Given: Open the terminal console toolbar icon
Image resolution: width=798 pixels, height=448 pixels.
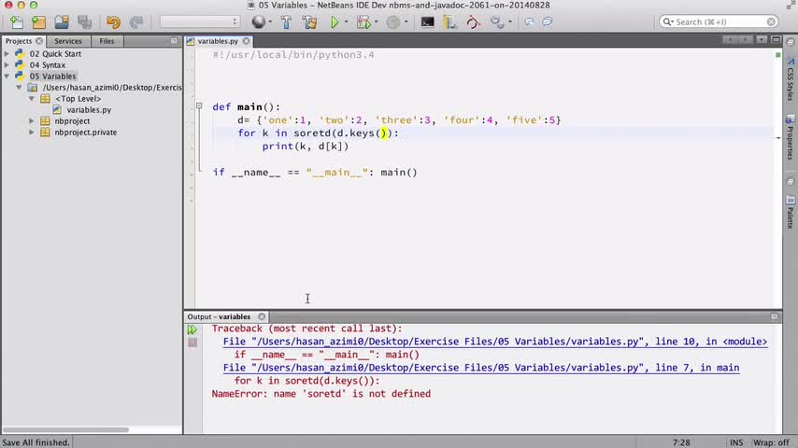Looking at the screenshot, I should pos(427,21).
